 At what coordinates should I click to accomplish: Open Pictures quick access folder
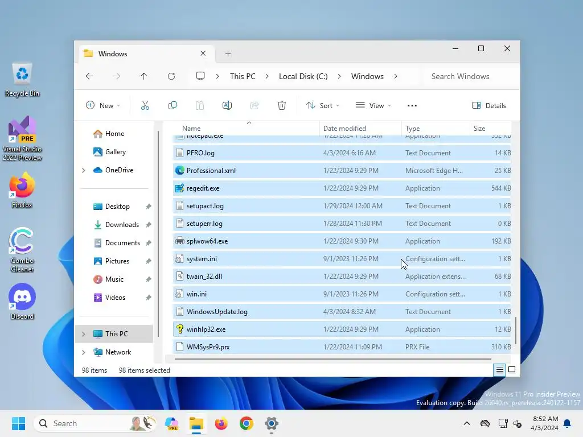pos(117,261)
